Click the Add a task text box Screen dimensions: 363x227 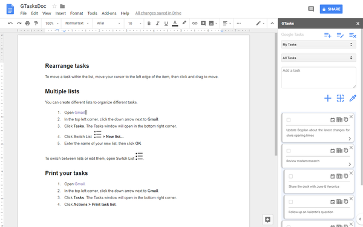pyautogui.click(x=319, y=77)
